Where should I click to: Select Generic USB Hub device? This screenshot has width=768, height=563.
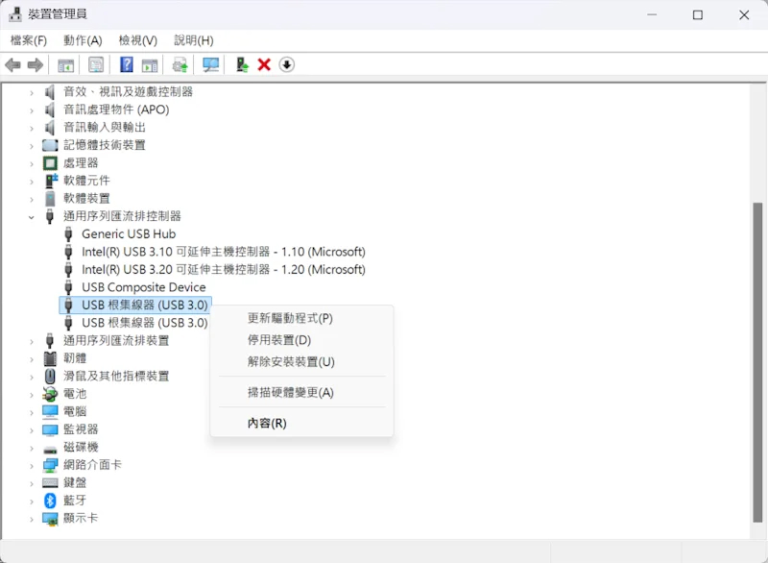coord(129,234)
